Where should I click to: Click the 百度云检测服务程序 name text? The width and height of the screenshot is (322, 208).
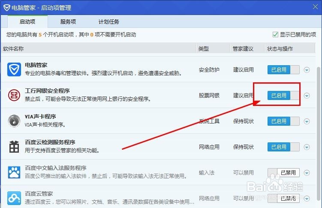[50, 142]
